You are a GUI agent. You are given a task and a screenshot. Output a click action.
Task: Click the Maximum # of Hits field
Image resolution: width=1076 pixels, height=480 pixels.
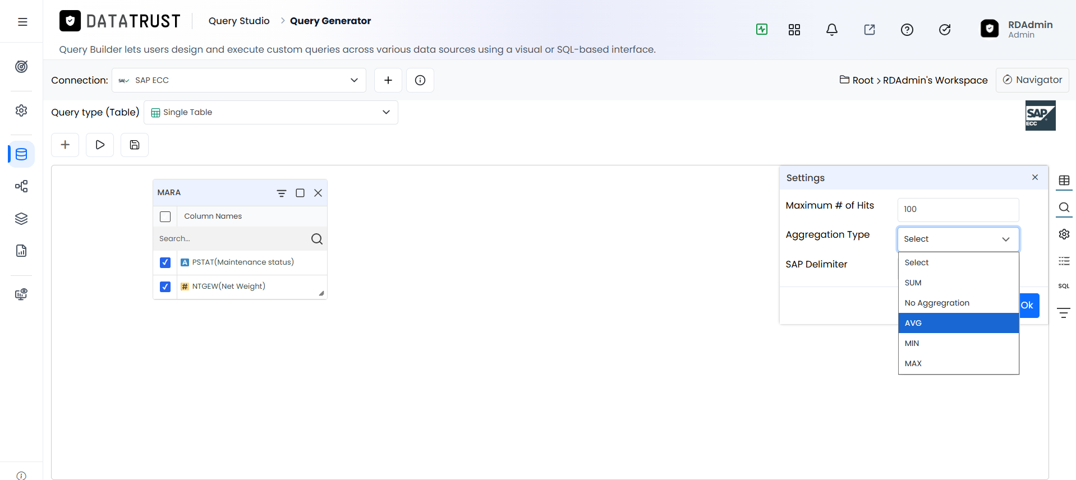click(958, 209)
